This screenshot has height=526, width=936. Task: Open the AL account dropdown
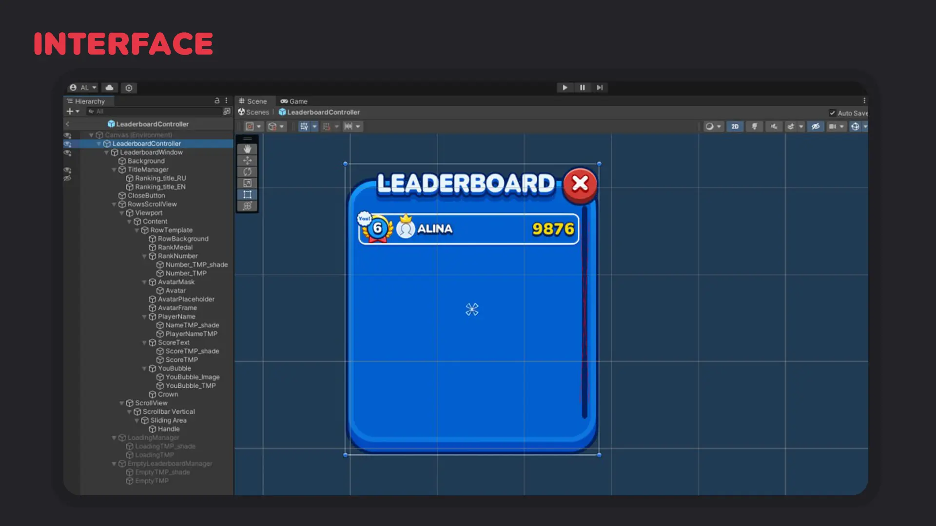coord(83,88)
